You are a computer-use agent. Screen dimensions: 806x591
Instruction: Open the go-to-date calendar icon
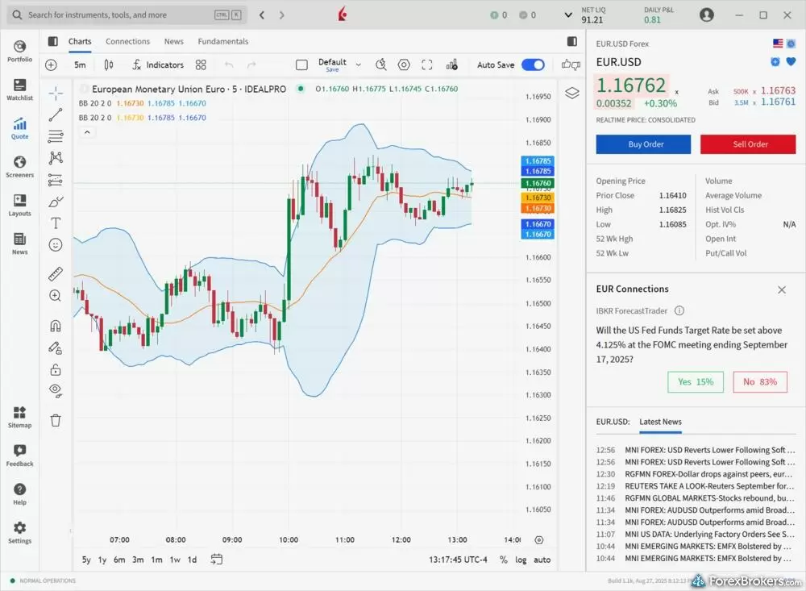[x=216, y=559]
